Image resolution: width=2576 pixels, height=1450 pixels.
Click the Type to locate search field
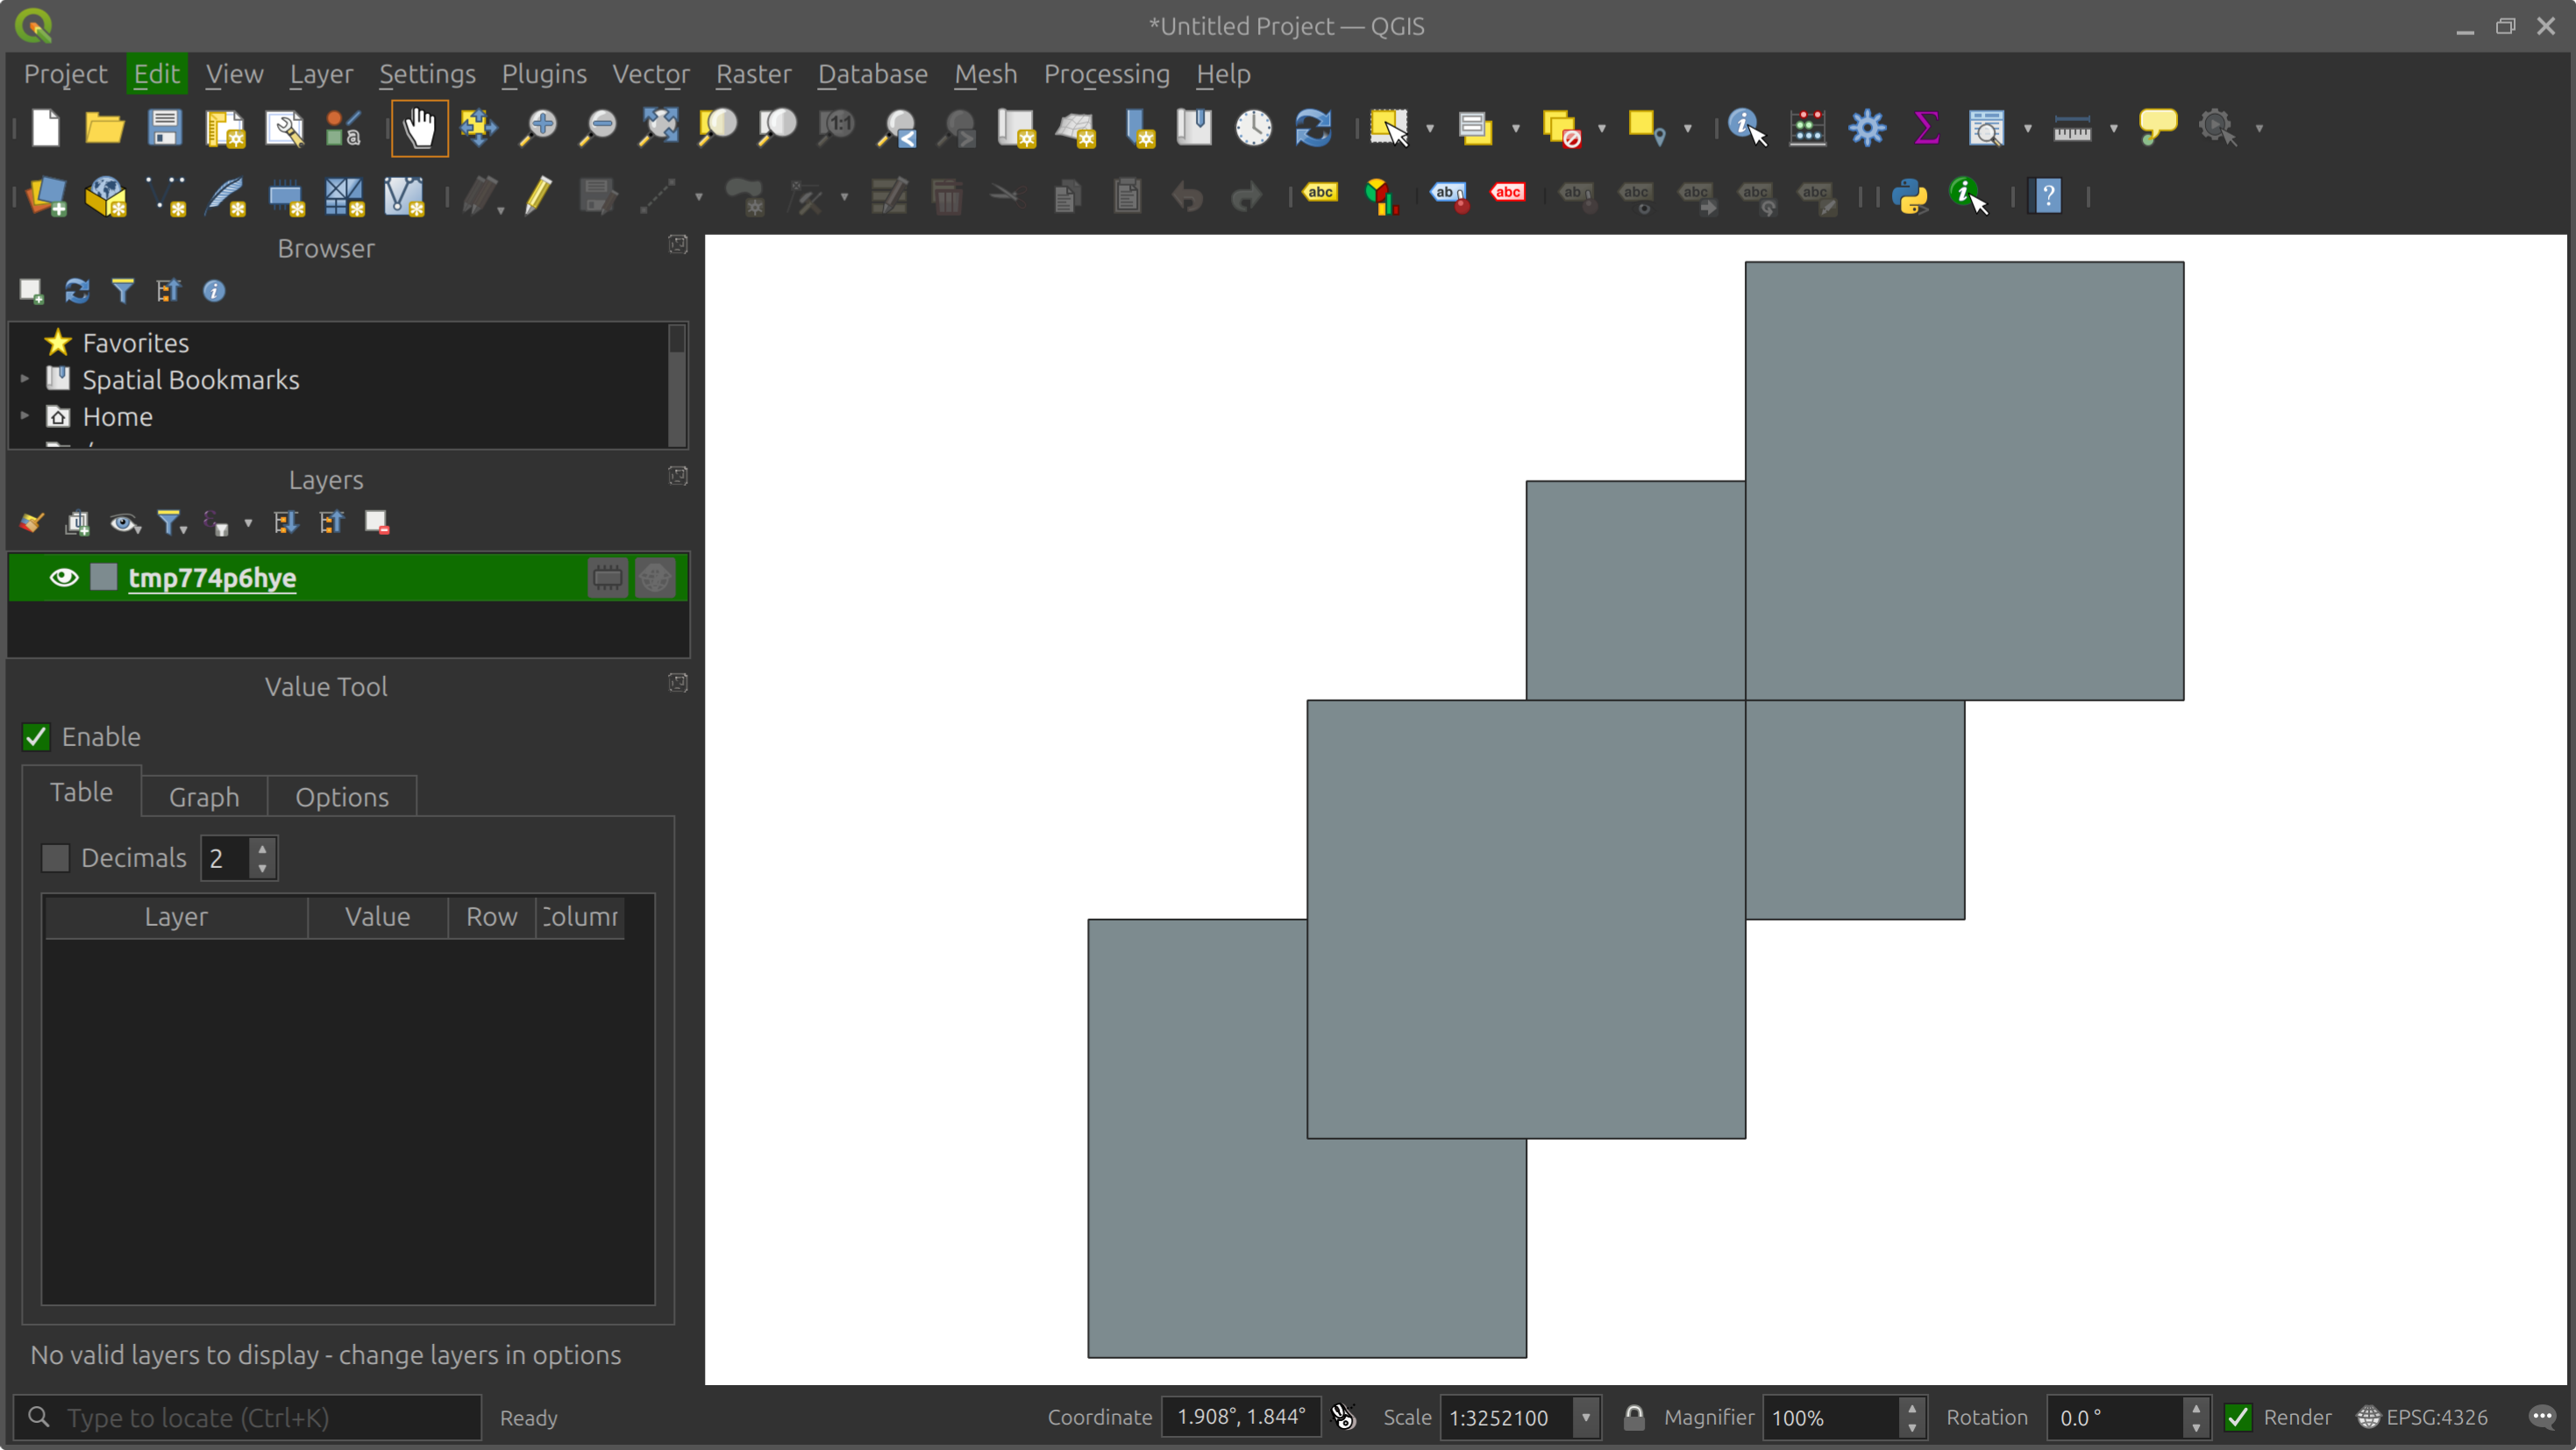point(247,1417)
